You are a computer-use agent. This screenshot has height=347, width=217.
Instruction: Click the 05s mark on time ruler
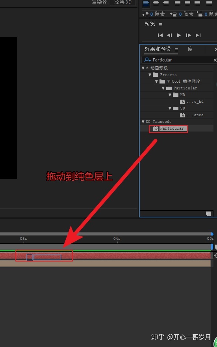coord(210,239)
